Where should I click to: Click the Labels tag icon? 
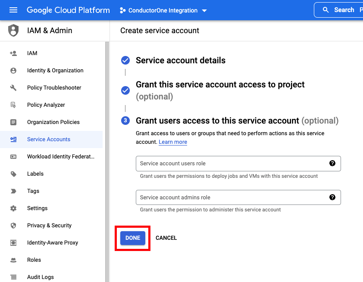click(x=13, y=174)
